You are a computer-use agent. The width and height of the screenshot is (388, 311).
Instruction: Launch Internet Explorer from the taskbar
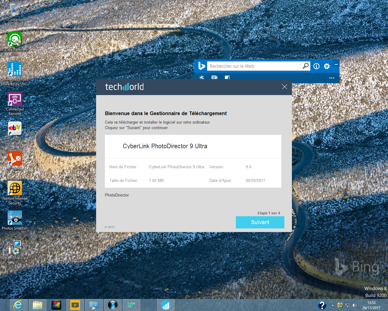pyautogui.click(x=18, y=305)
